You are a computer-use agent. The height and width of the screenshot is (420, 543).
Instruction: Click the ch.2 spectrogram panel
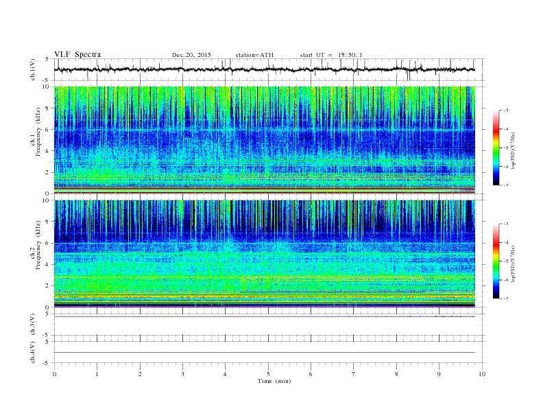265,254
